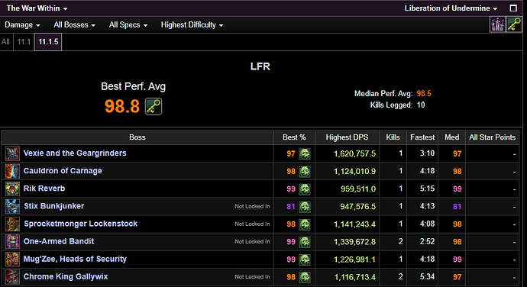This screenshot has height=287, width=527.
Task: Expand the All Bosses filter
Action: pyautogui.click(x=75, y=25)
